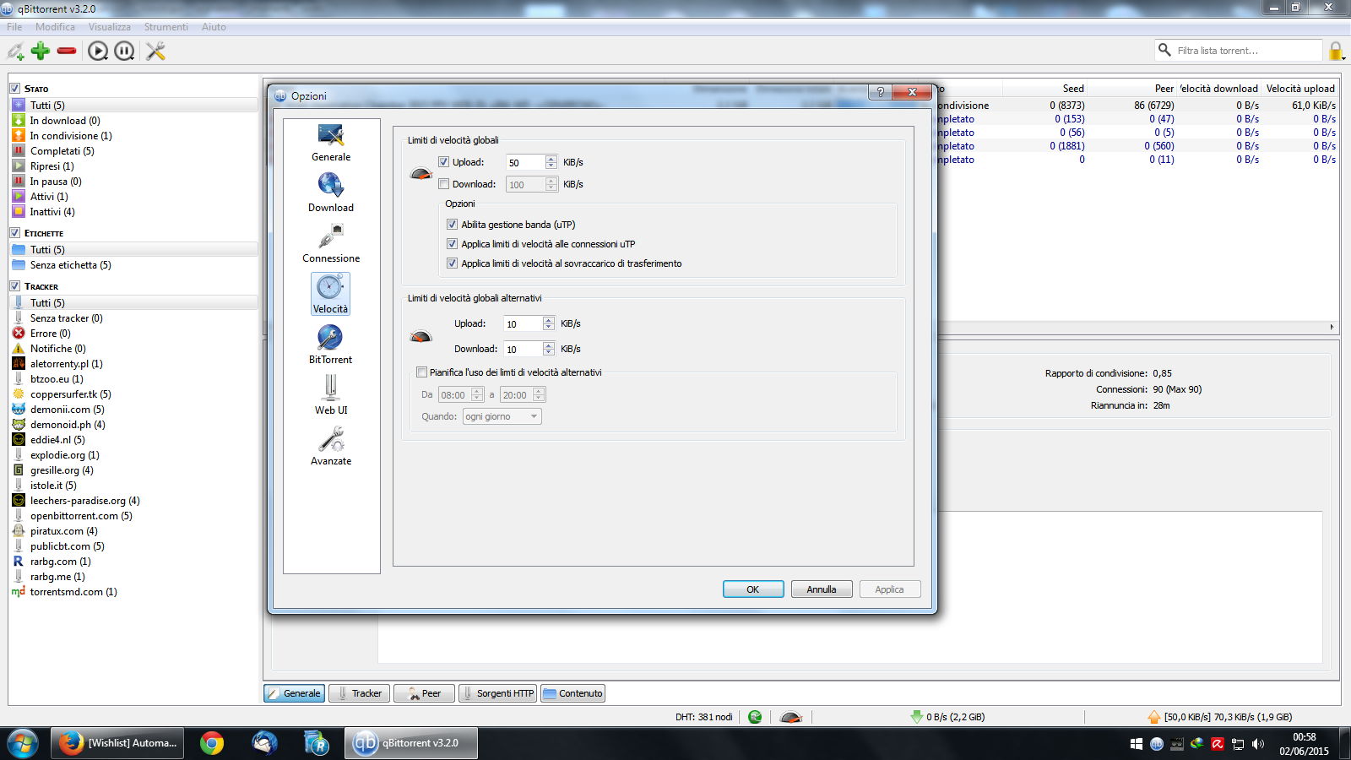Click the resume play toolbar icon
The height and width of the screenshot is (760, 1351).
(x=98, y=52)
